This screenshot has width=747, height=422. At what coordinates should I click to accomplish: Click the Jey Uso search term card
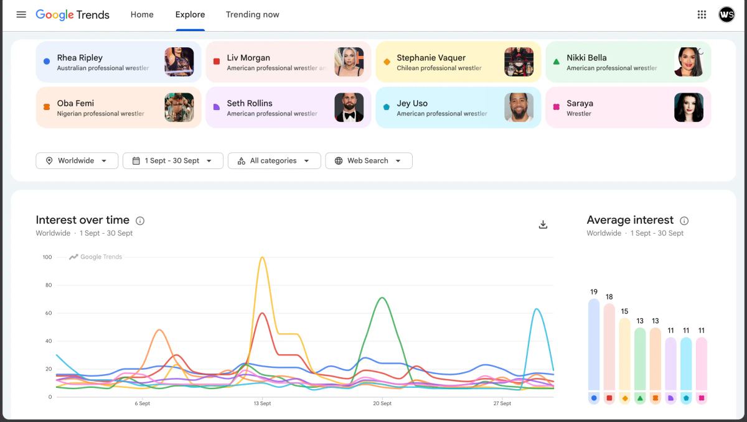[x=458, y=108]
